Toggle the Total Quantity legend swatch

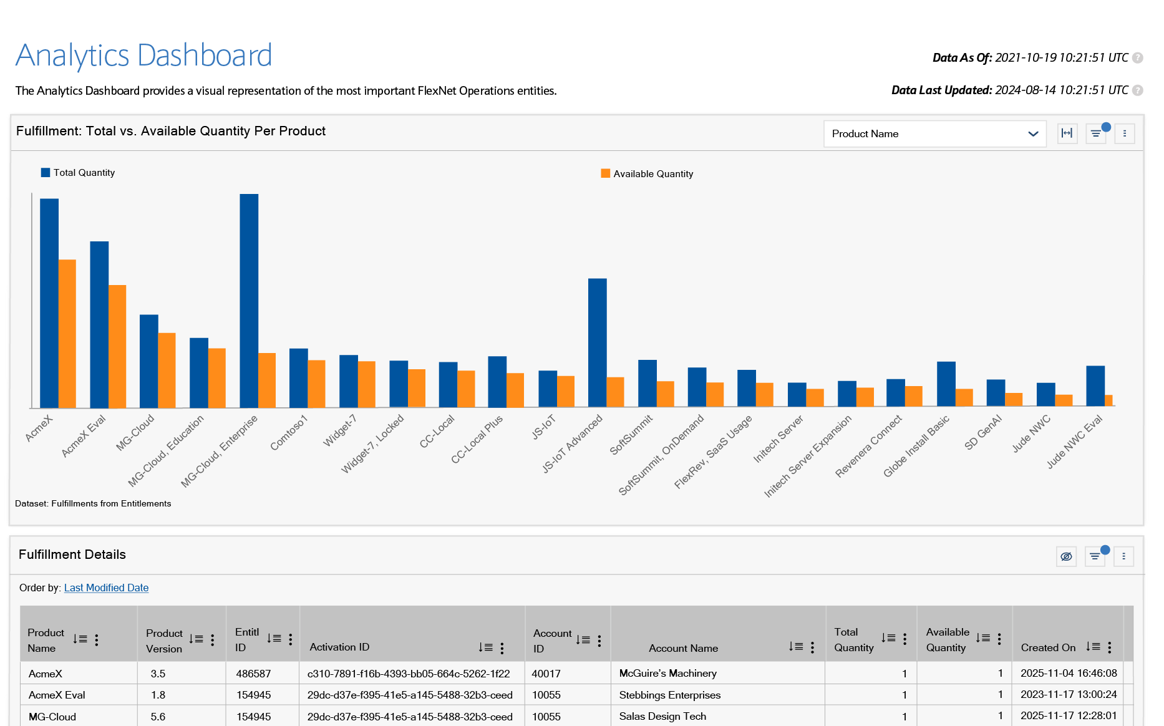(x=46, y=173)
